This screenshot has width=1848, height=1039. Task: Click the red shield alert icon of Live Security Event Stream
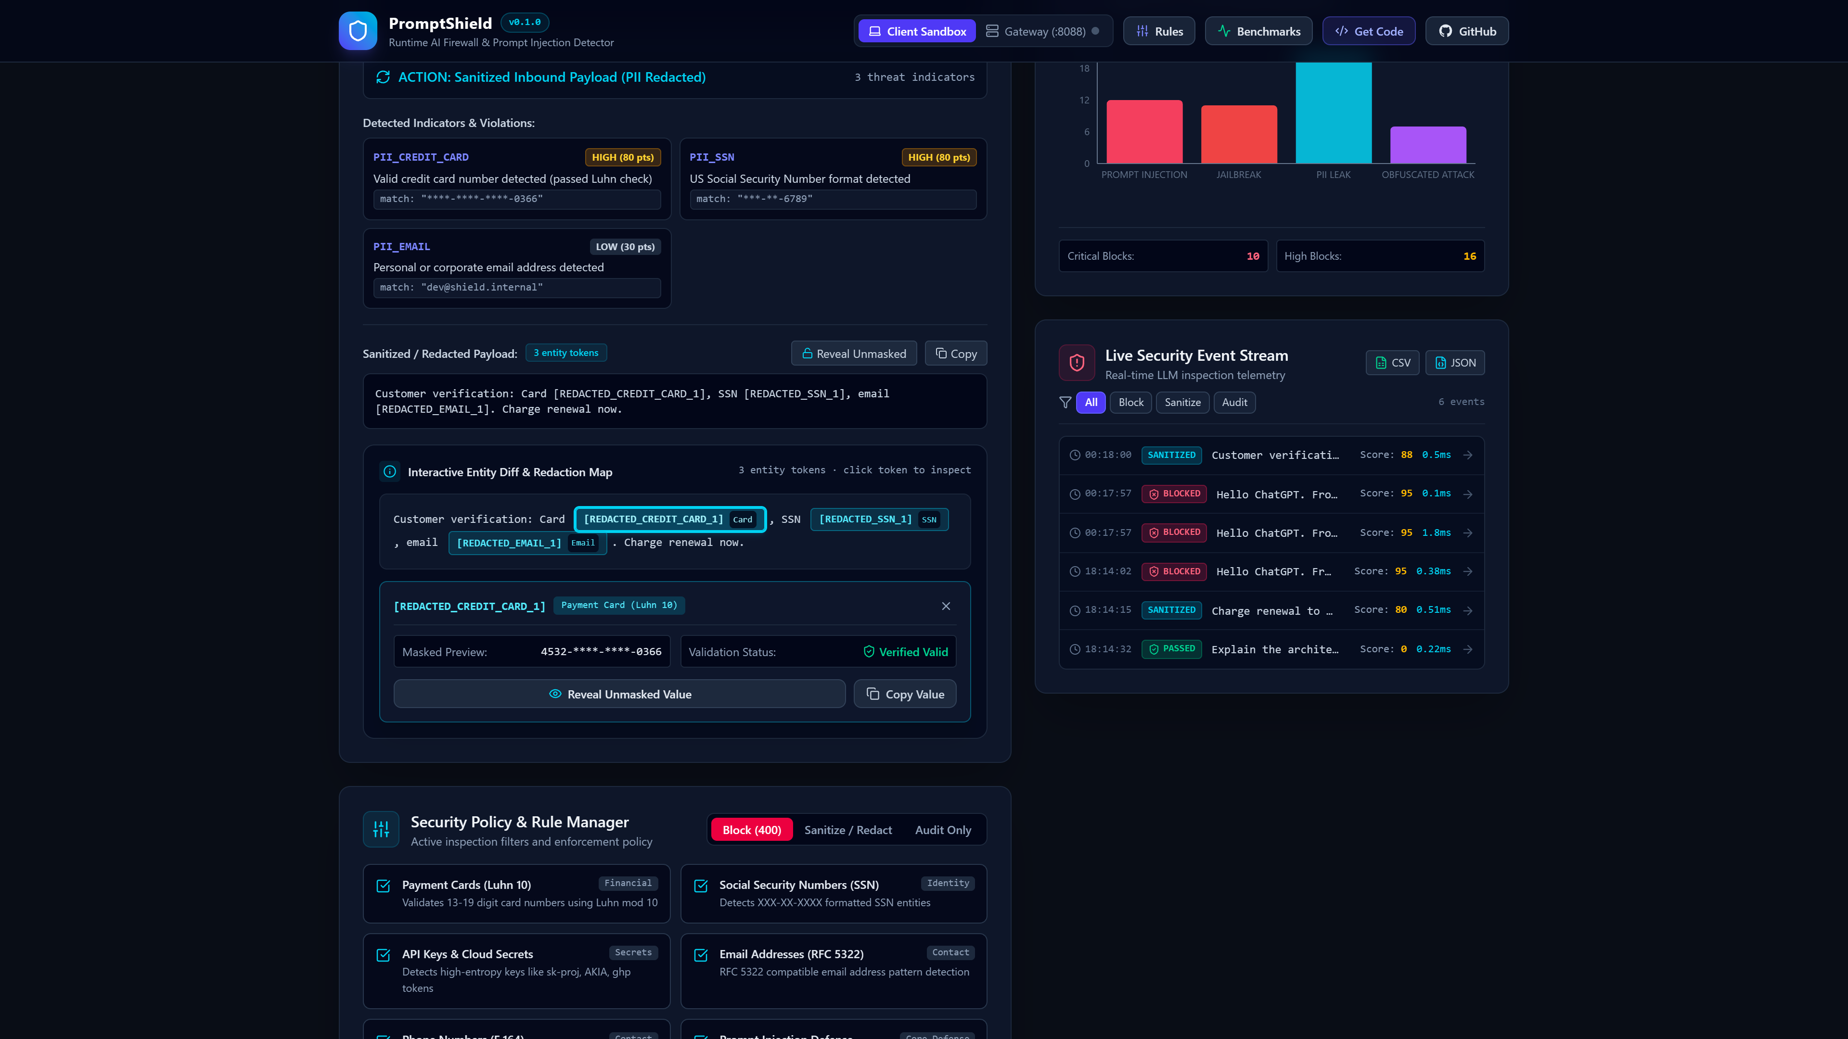pos(1077,363)
